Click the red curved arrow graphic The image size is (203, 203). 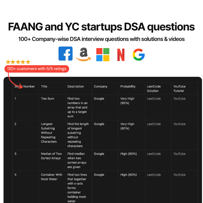[15, 81]
